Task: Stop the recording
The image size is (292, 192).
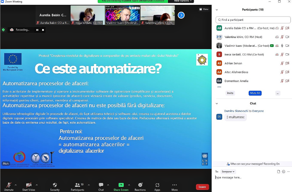Action: (x=43, y=30)
